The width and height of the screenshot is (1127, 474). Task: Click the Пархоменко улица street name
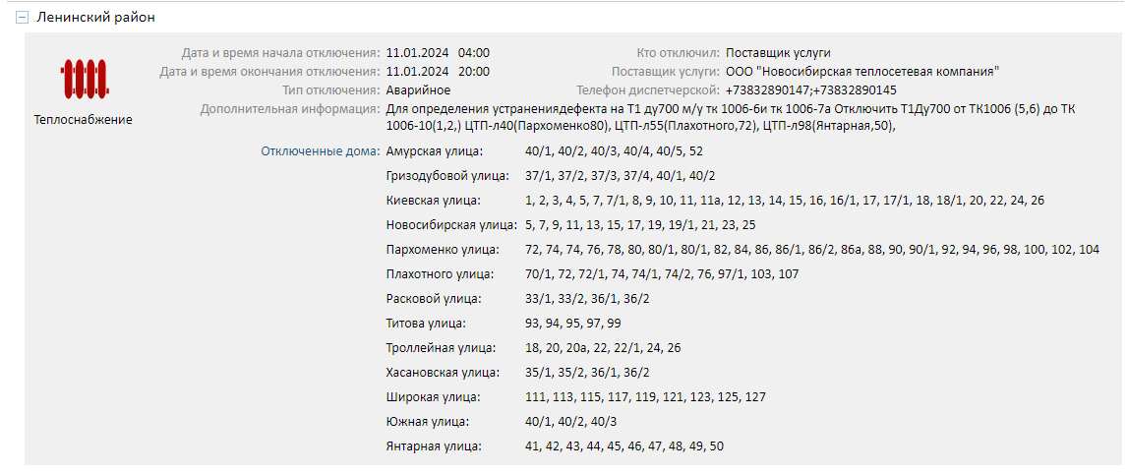coord(442,251)
